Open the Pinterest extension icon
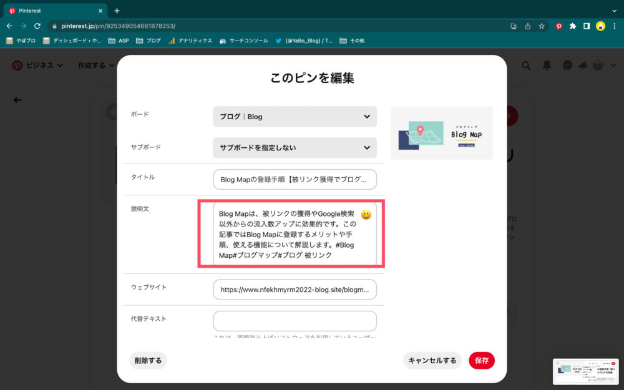 coord(559,26)
